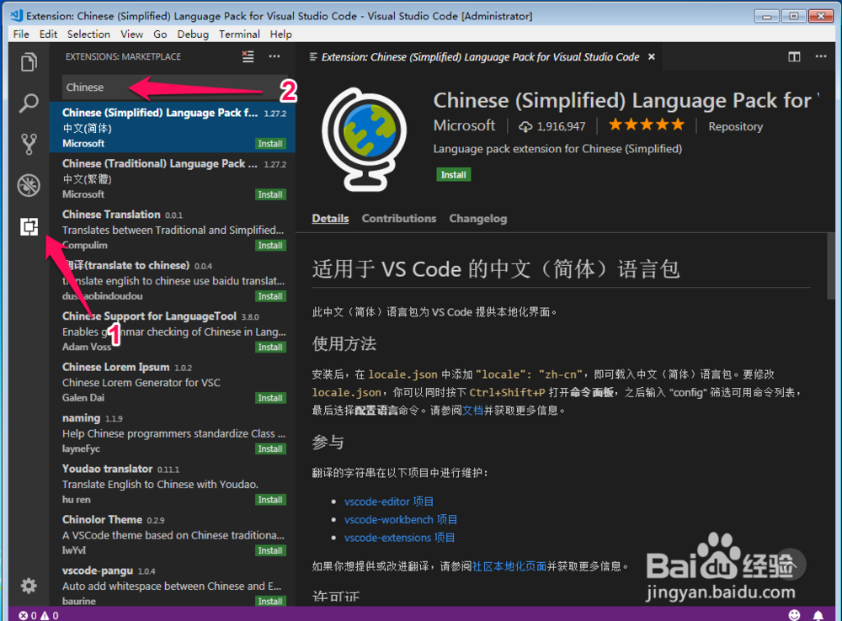Viewport: 842px width, 621px height.
Task: Click the download count cloud icon
Action: (x=525, y=127)
